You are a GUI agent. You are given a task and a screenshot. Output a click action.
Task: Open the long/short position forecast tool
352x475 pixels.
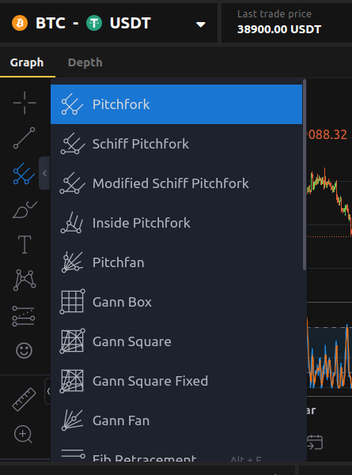point(24,316)
